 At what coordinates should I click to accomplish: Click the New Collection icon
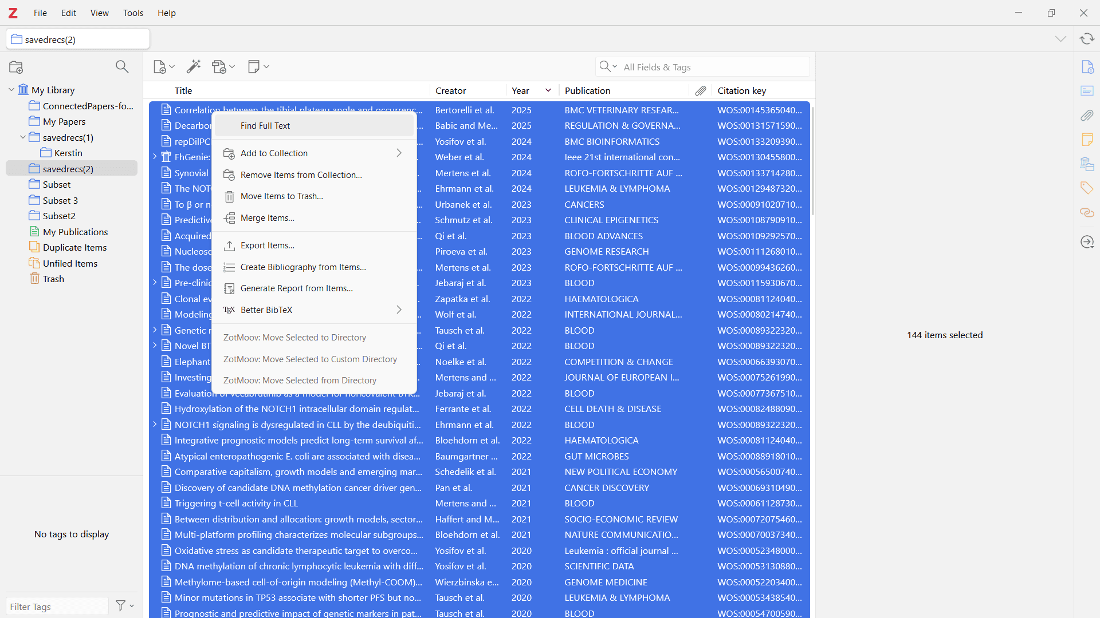point(16,67)
